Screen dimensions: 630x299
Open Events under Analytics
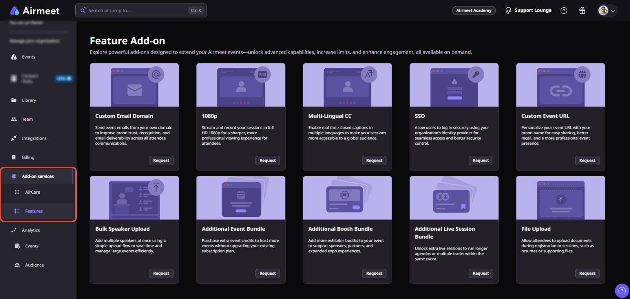(x=32, y=246)
